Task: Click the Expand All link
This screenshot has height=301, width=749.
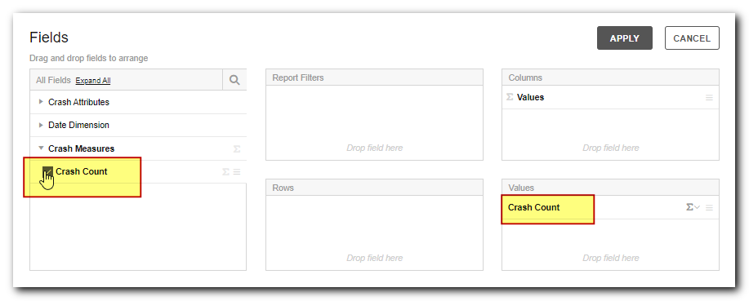Action: (x=93, y=81)
